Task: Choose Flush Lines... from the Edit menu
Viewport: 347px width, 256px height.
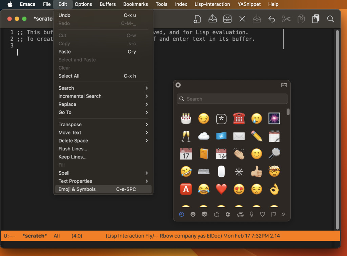Action: tap(103, 149)
